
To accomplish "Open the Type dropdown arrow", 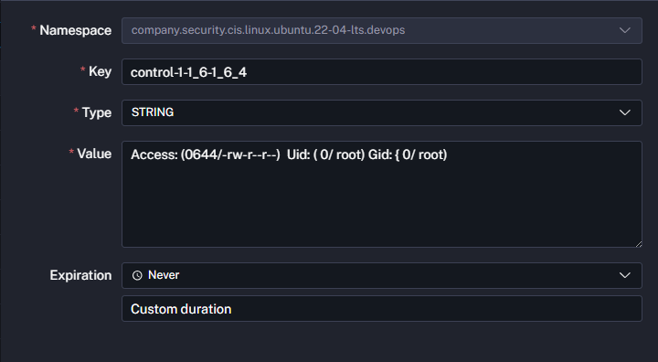I will tap(625, 112).
